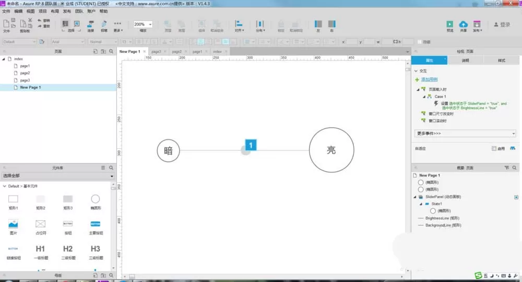This screenshot has height=282, width=522.
Task: Open the 分布 distribute dropdown
Action: [260, 26]
